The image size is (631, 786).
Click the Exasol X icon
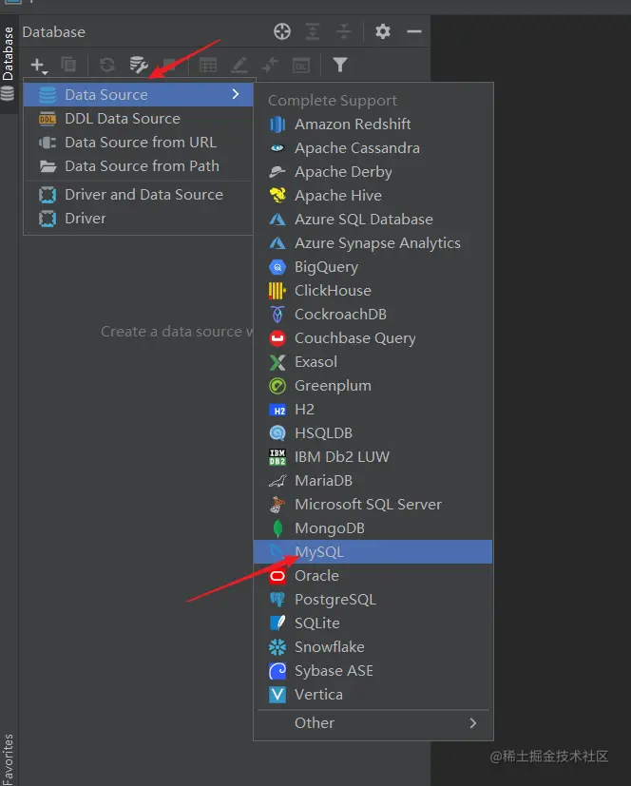pyautogui.click(x=277, y=362)
